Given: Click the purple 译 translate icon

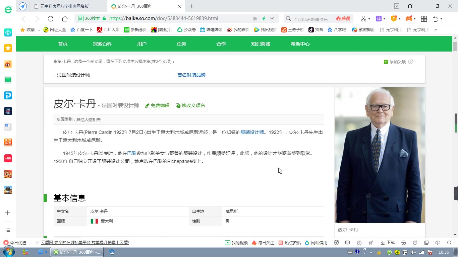Looking at the screenshot, I should coord(379,19).
